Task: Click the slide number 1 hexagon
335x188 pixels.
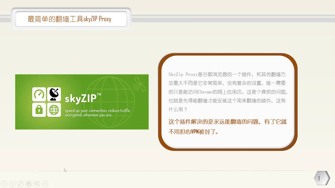Action: tap(322, 178)
